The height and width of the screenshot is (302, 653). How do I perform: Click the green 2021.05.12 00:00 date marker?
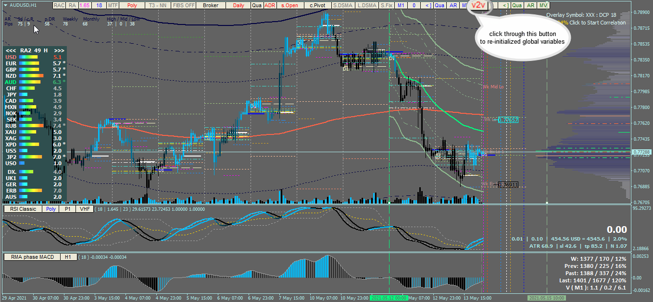point(389,298)
